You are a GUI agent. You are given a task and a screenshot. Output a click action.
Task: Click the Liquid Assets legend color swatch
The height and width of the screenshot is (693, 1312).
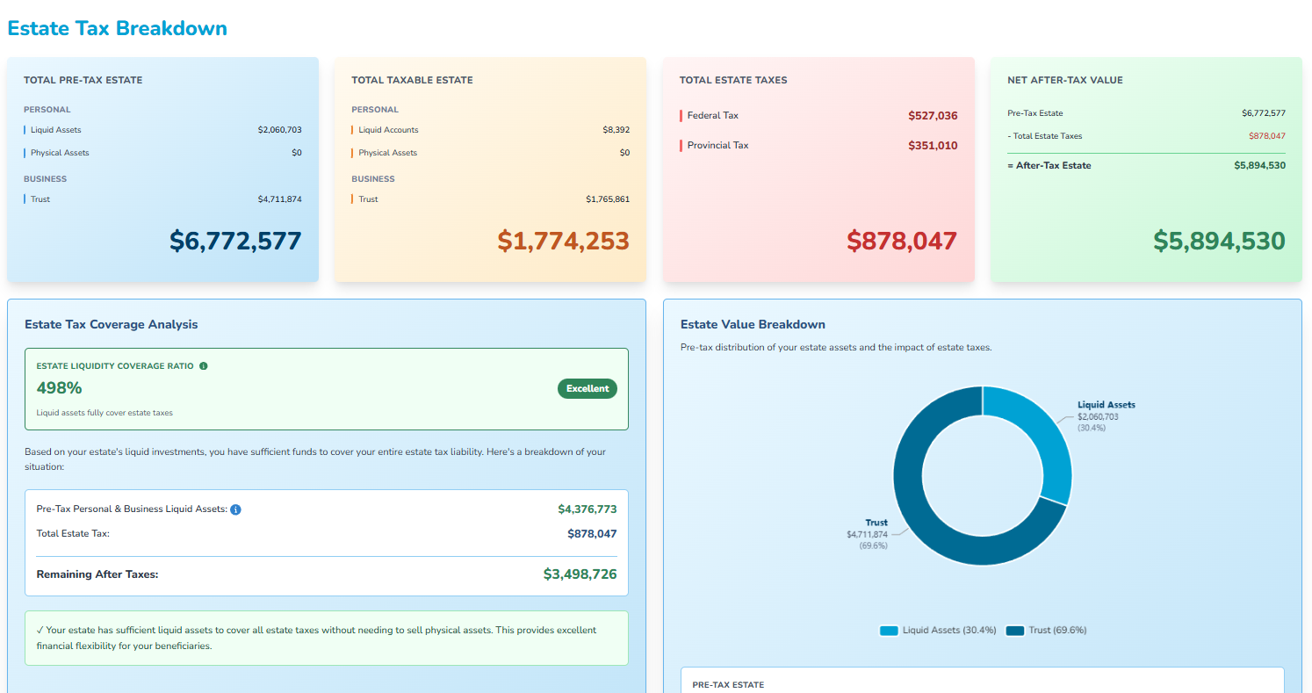coord(888,630)
